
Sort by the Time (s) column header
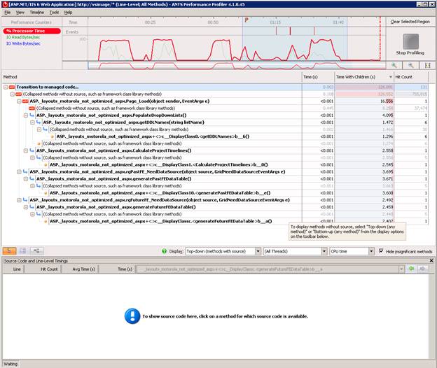coord(318,77)
